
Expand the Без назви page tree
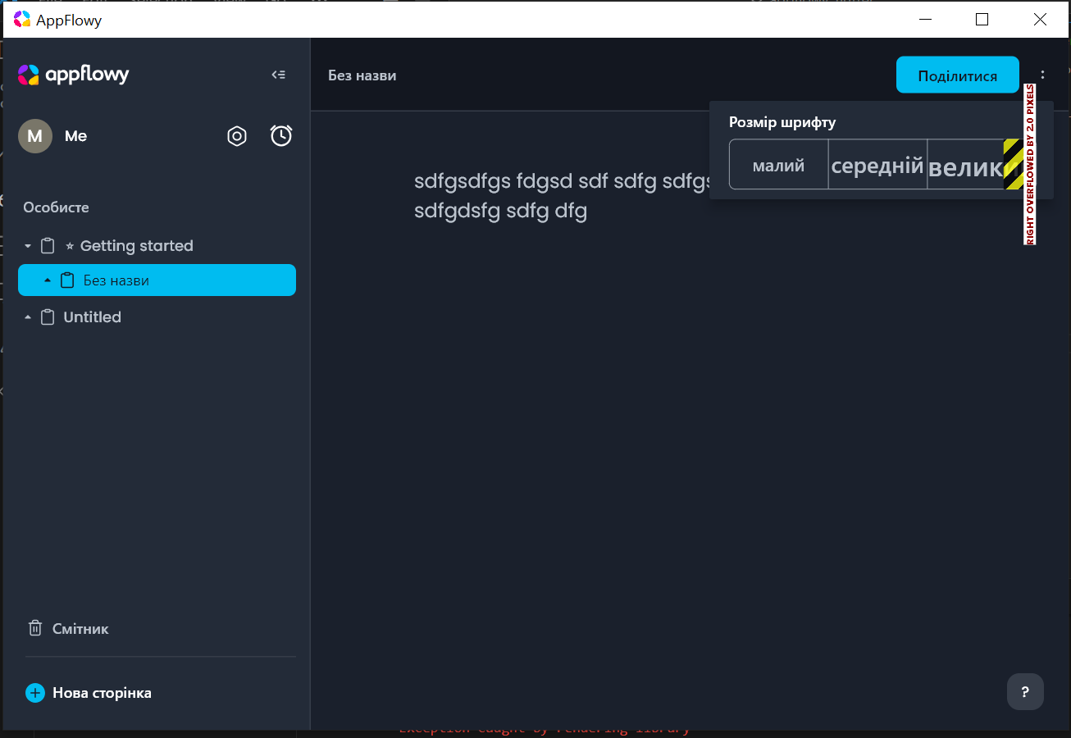(x=47, y=280)
